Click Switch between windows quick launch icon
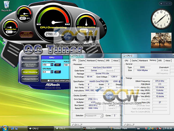The image size is (174, 131). point(16,129)
